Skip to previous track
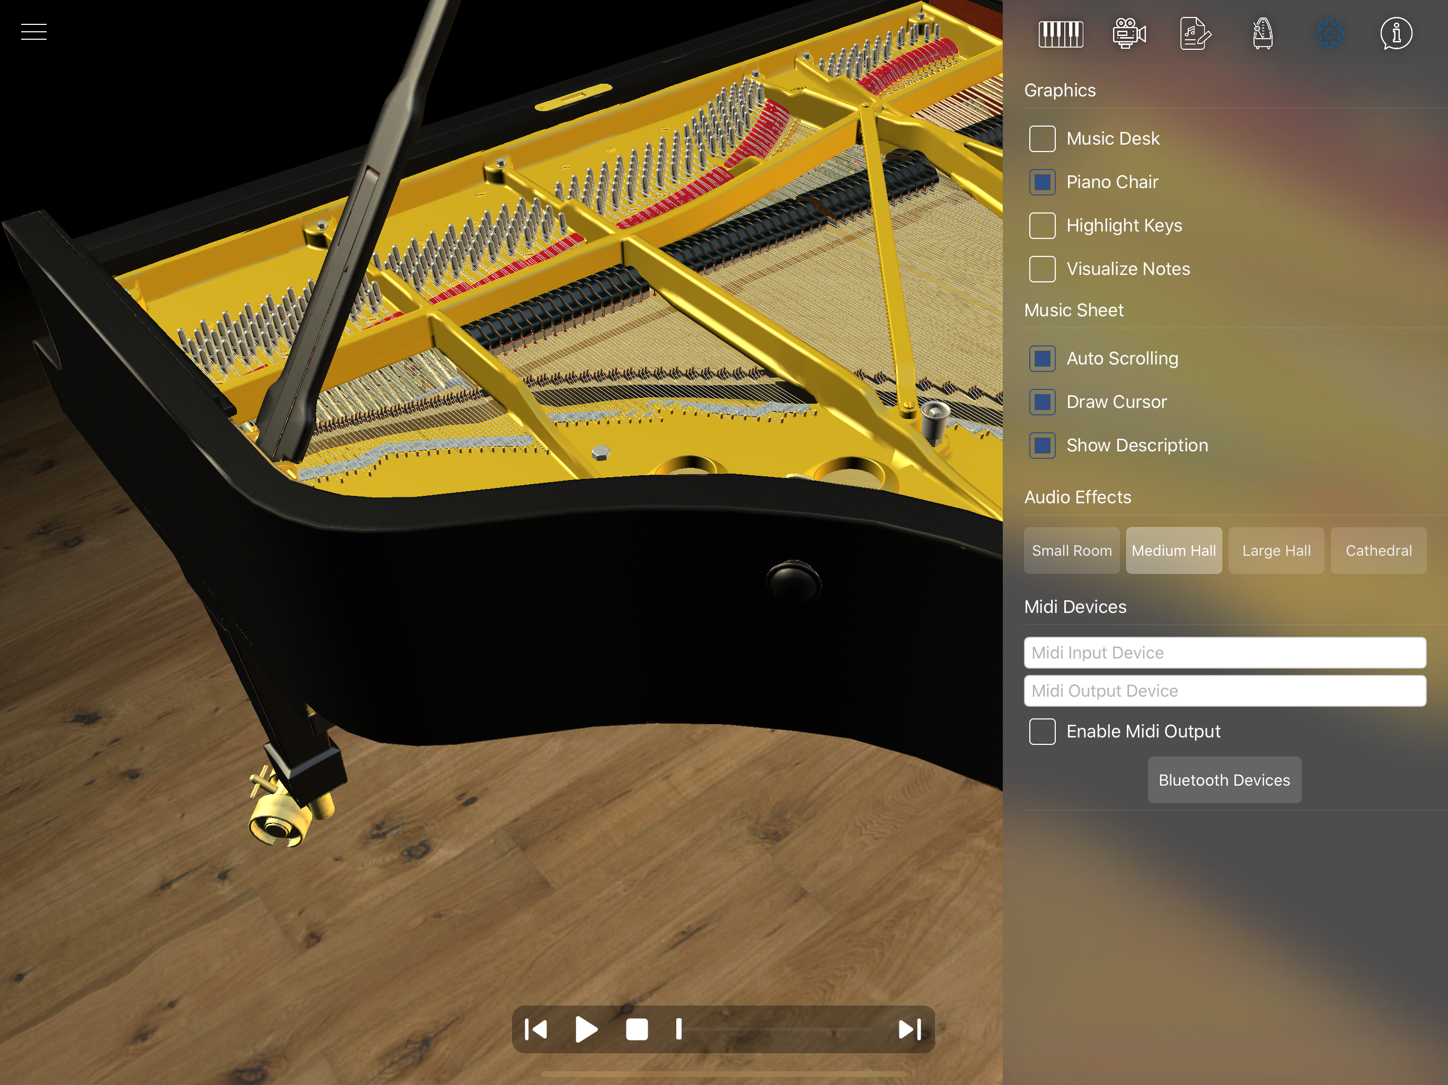Viewport: 1448px width, 1085px height. pos(536,1029)
